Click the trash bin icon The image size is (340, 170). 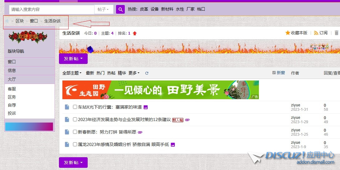click(x=336, y=33)
